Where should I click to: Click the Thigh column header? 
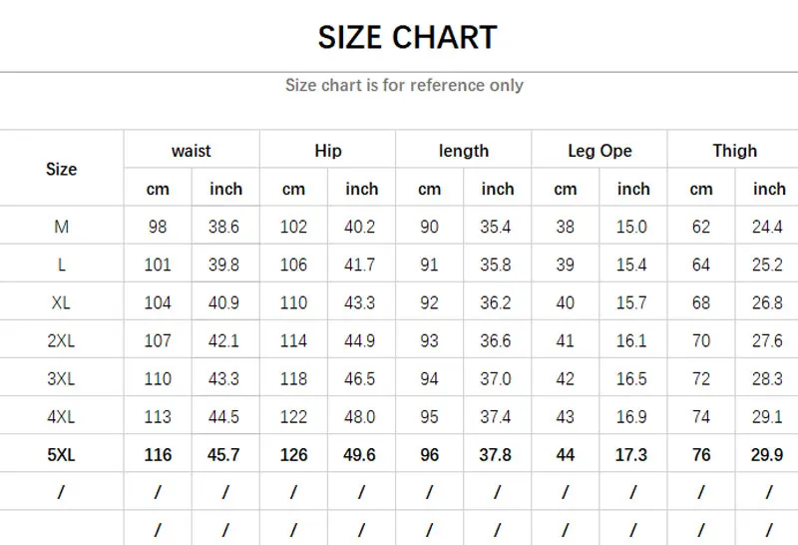pyautogui.click(x=734, y=151)
